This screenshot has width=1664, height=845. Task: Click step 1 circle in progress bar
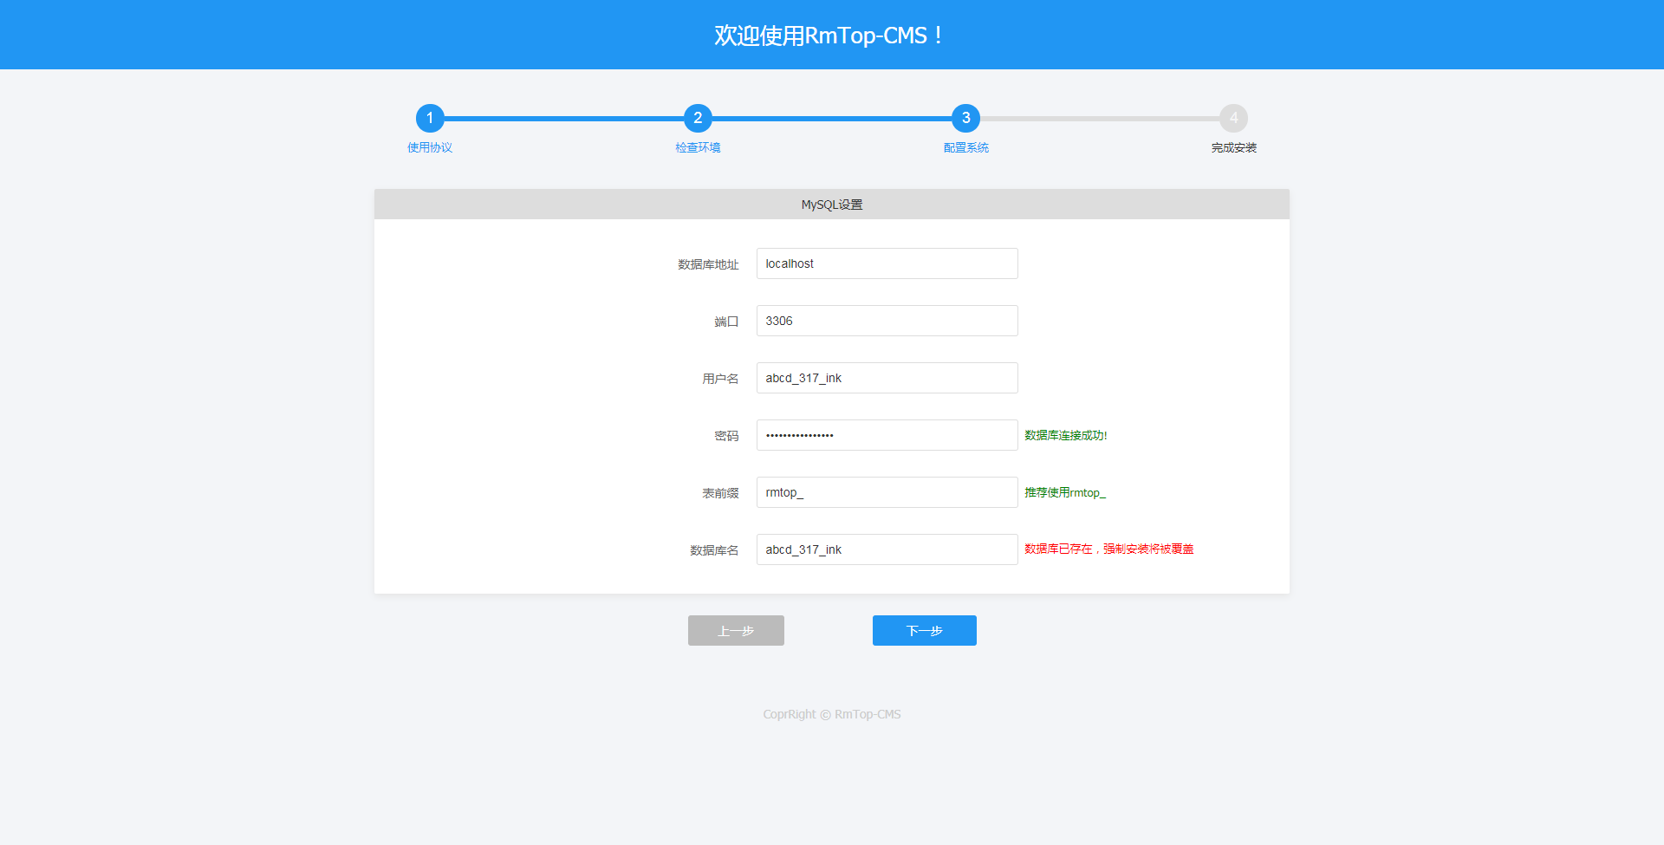click(x=430, y=118)
